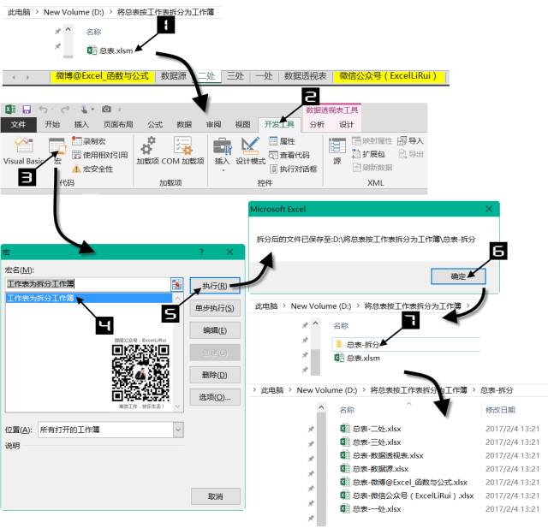This screenshot has width=548, height=528.
Task: Switch to the 视图 tab
Action: click(x=242, y=125)
